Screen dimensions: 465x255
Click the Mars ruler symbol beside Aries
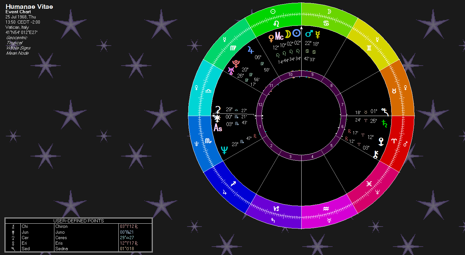[405, 143]
